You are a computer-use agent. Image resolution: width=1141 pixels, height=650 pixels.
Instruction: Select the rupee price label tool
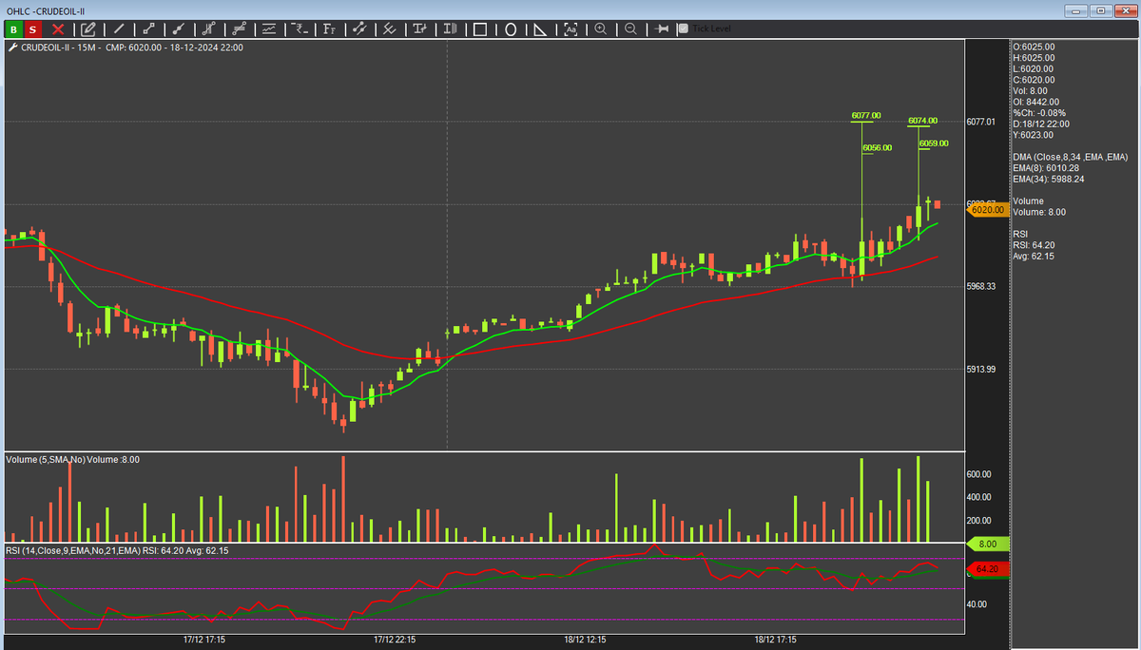point(299,29)
